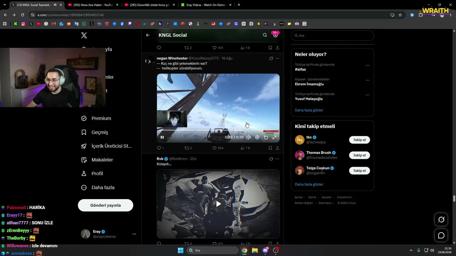Open options for #alfas trend
Screen dimensions: 456x256
(x=368, y=65)
